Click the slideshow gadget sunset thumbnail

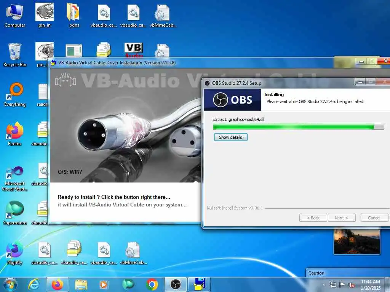tap(356, 241)
